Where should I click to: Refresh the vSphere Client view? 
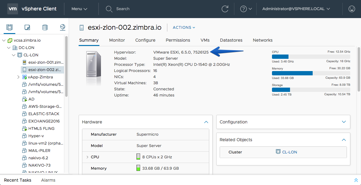click(x=225, y=9)
